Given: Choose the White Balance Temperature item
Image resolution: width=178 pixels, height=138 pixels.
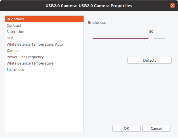Looking at the screenshot, I should [30, 63].
